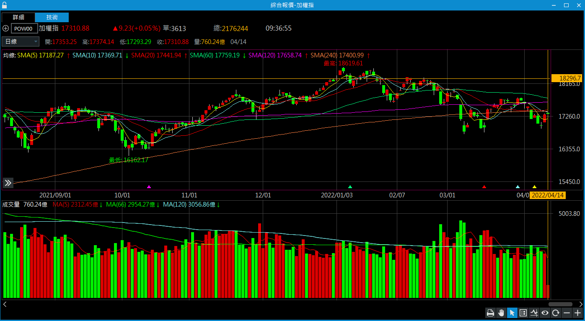Minimize the 綜合報價 window

(554, 5)
